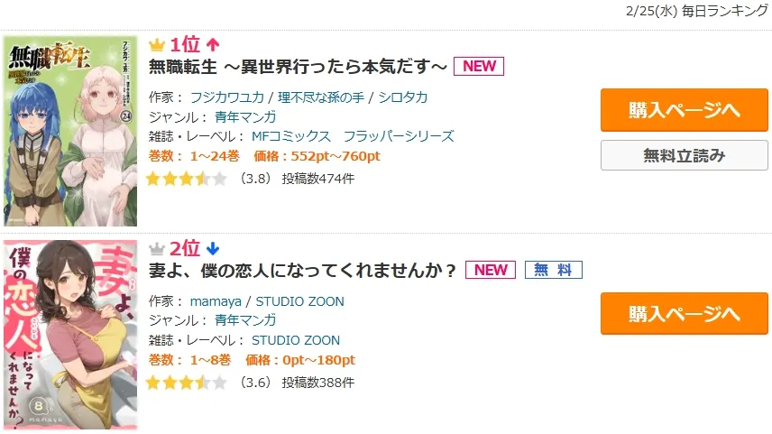Click the gold crown icon for rank 1
This screenshot has width=772, height=434.
pyautogui.click(x=157, y=44)
